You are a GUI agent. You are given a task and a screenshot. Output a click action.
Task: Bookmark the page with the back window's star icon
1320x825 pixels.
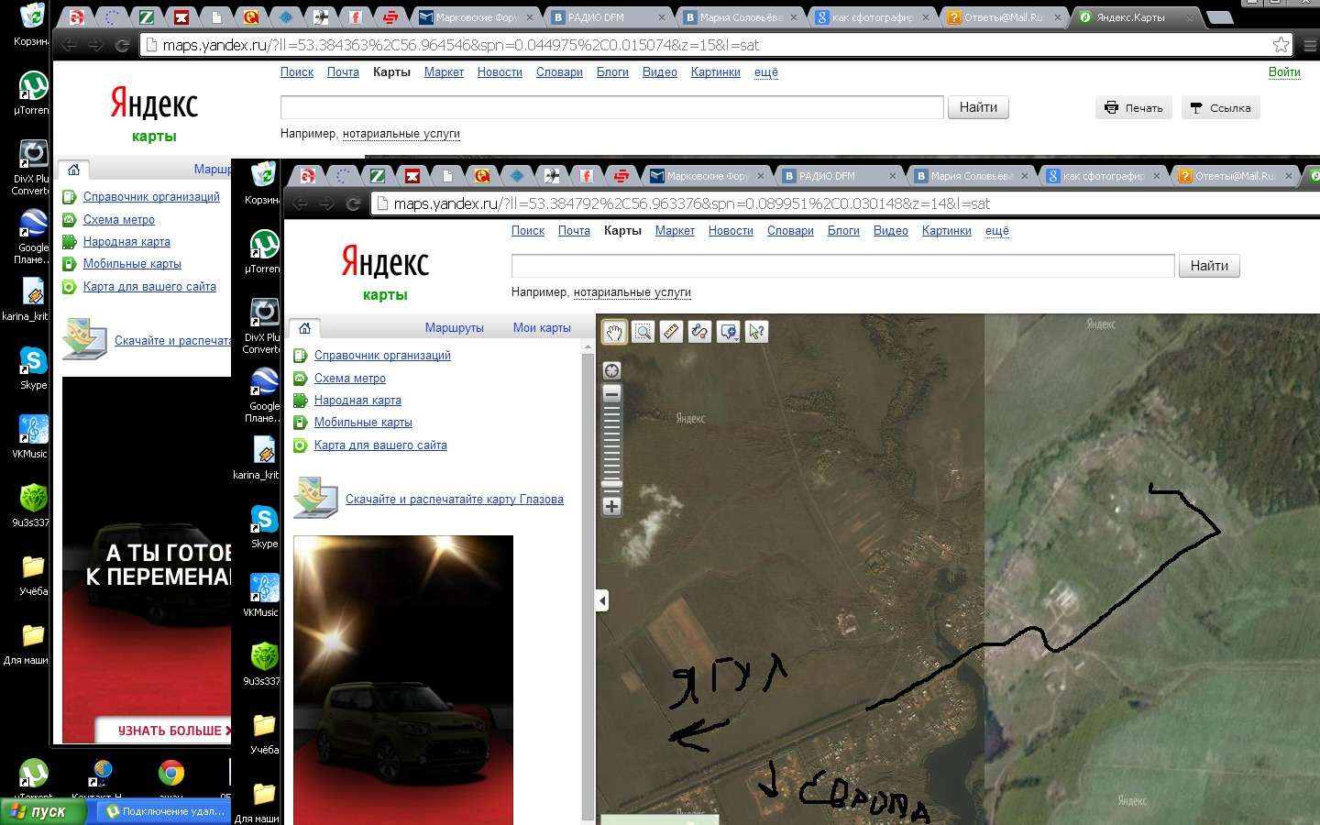(x=1281, y=45)
